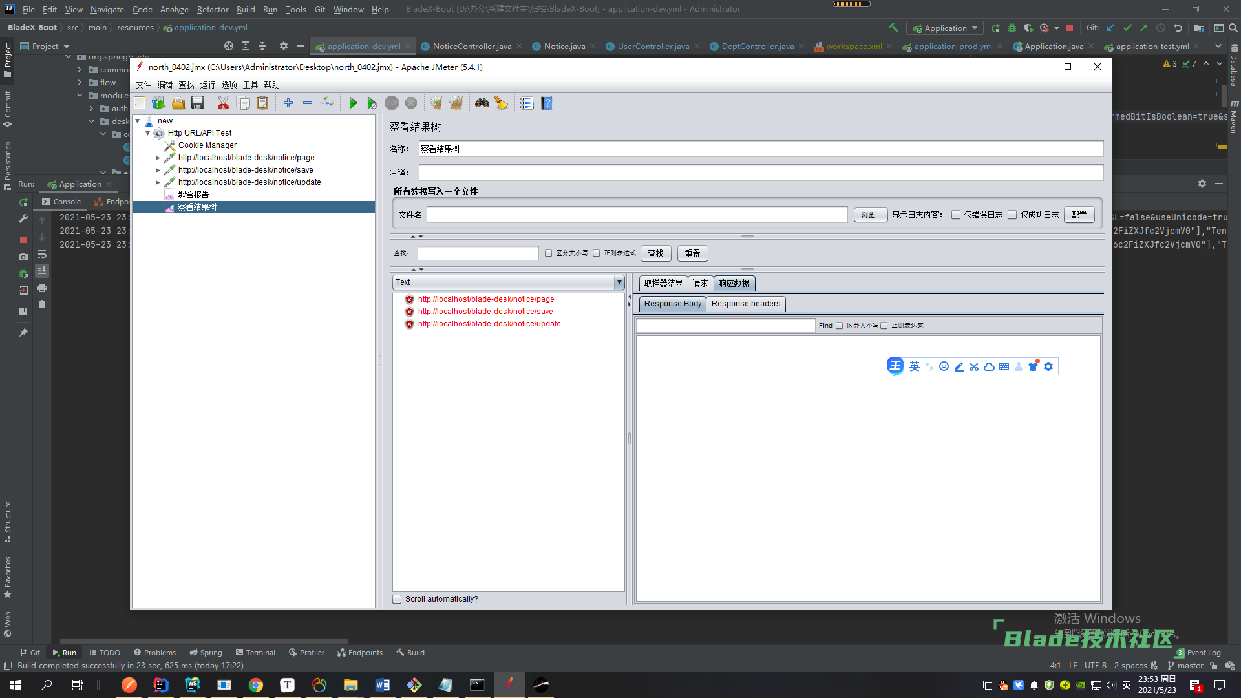Switch to 取样器结果 tab
The width and height of the screenshot is (1241, 698).
[663, 283]
